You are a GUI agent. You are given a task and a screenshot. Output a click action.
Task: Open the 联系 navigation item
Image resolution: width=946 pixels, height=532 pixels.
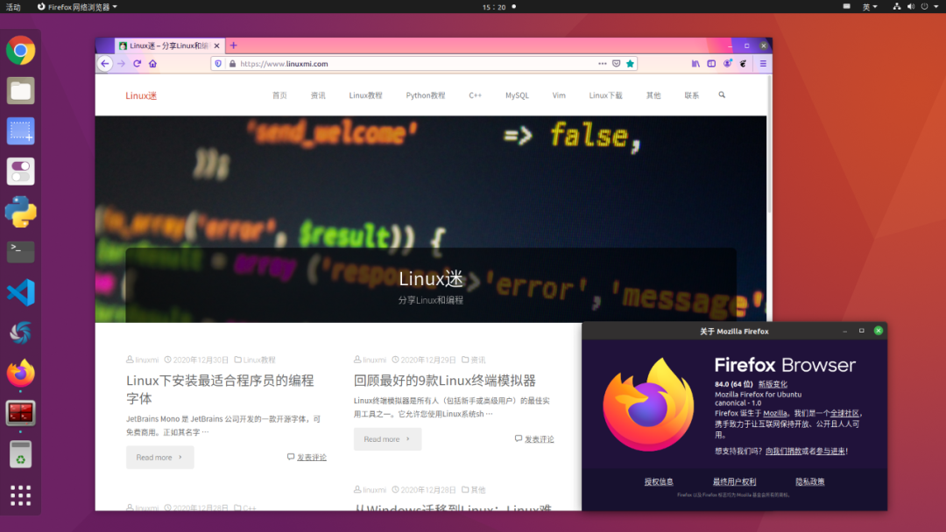[x=691, y=95]
